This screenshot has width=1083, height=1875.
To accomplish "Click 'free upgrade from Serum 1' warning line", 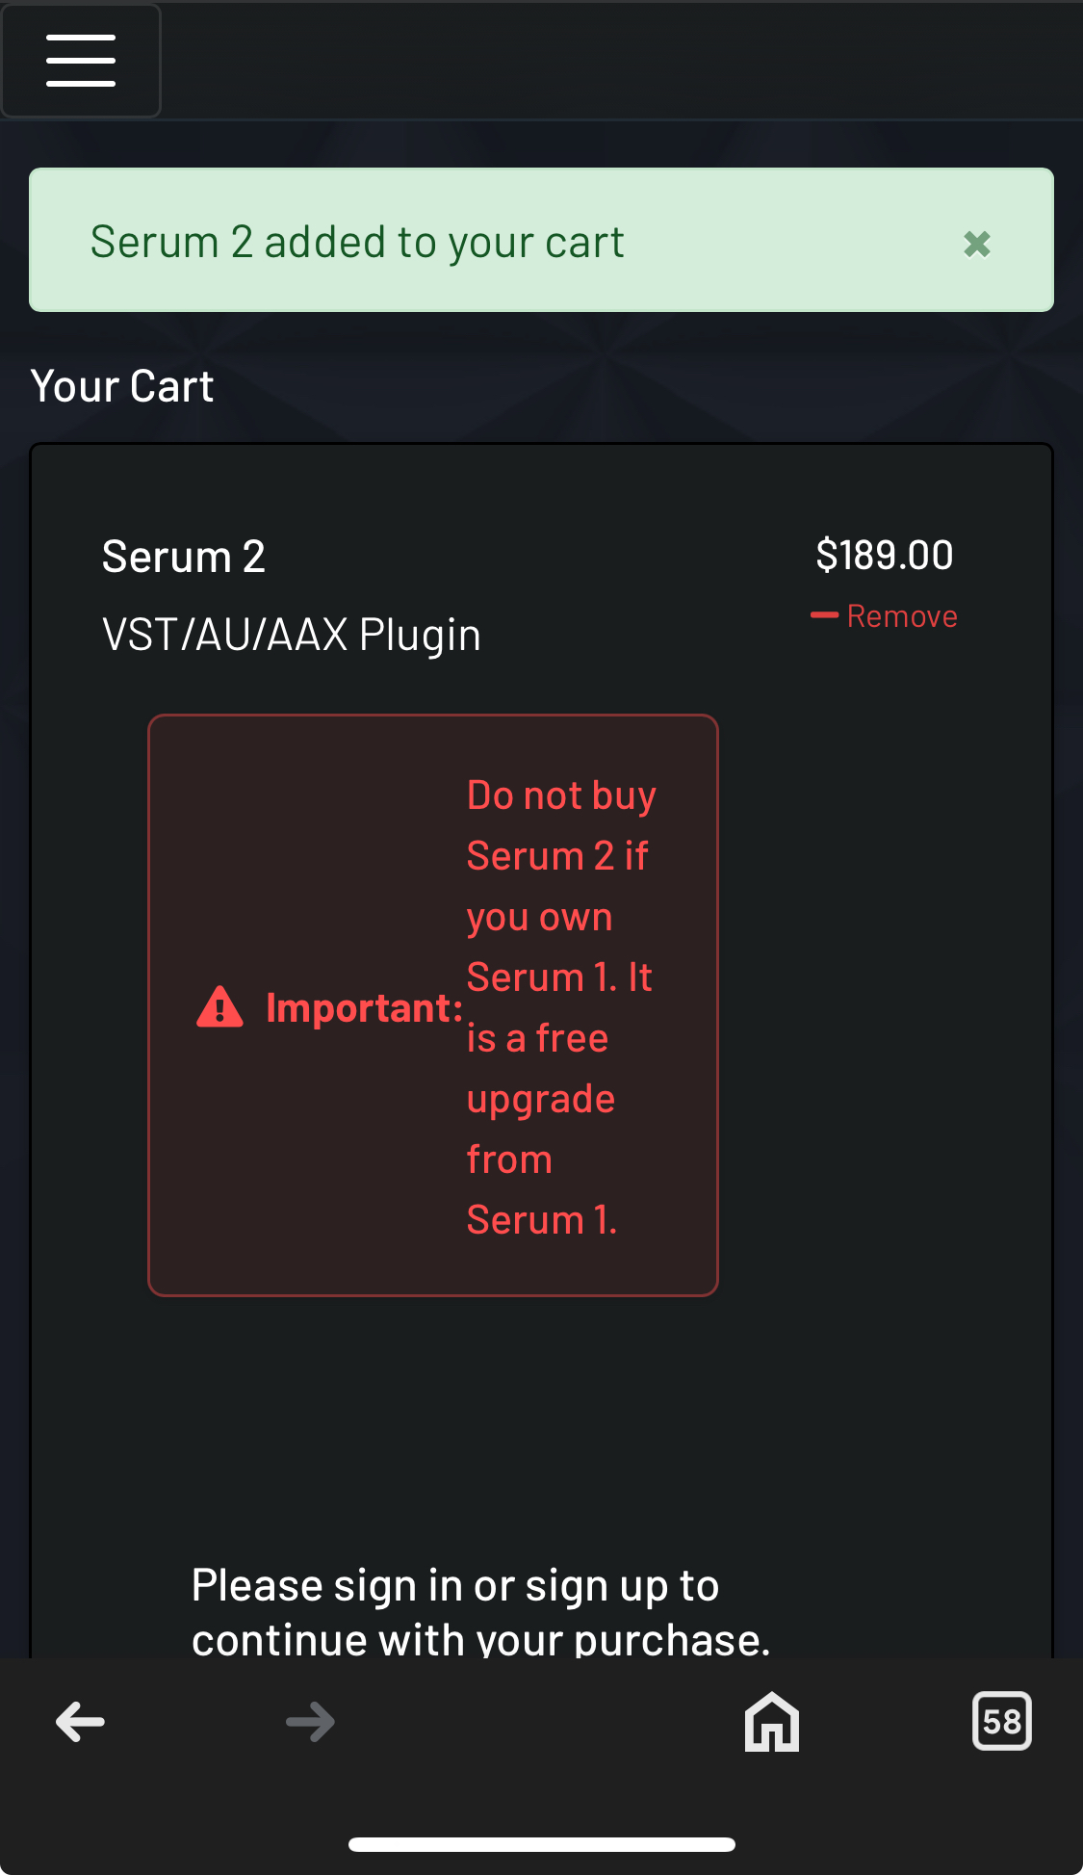I will pos(542,1129).
